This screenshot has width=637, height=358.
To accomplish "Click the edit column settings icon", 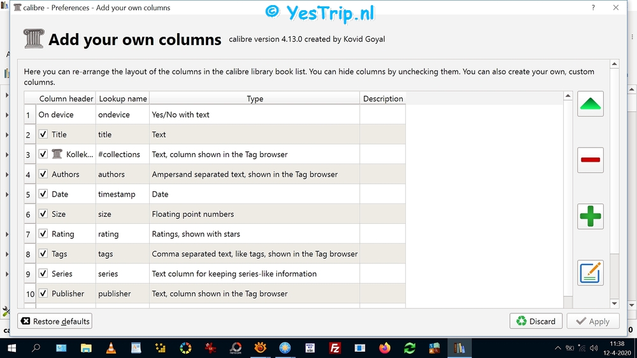I will tap(590, 273).
